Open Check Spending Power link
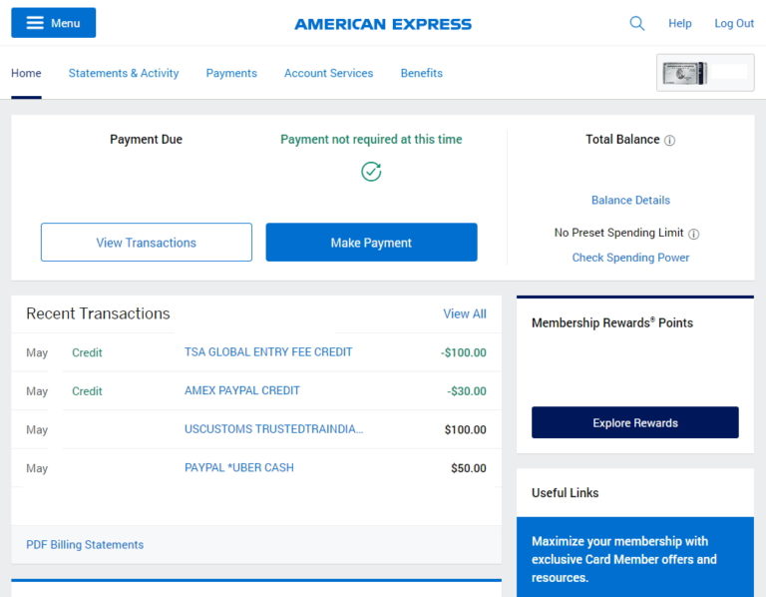This screenshot has height=597, width=766. pos(630,258)
